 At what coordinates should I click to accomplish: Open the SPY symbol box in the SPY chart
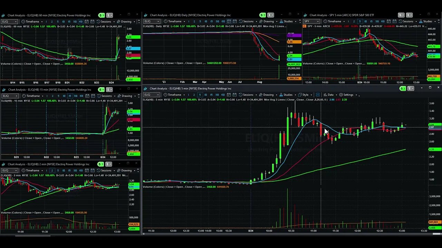[x=311, y=21]
